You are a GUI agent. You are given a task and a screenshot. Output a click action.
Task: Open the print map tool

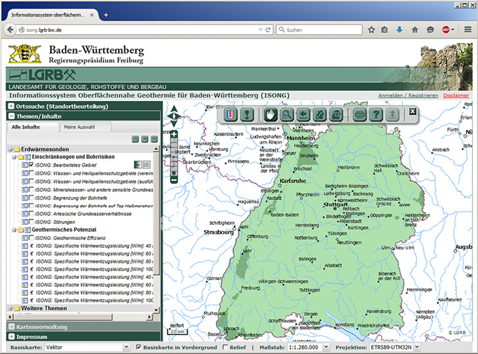click(359, 114)
